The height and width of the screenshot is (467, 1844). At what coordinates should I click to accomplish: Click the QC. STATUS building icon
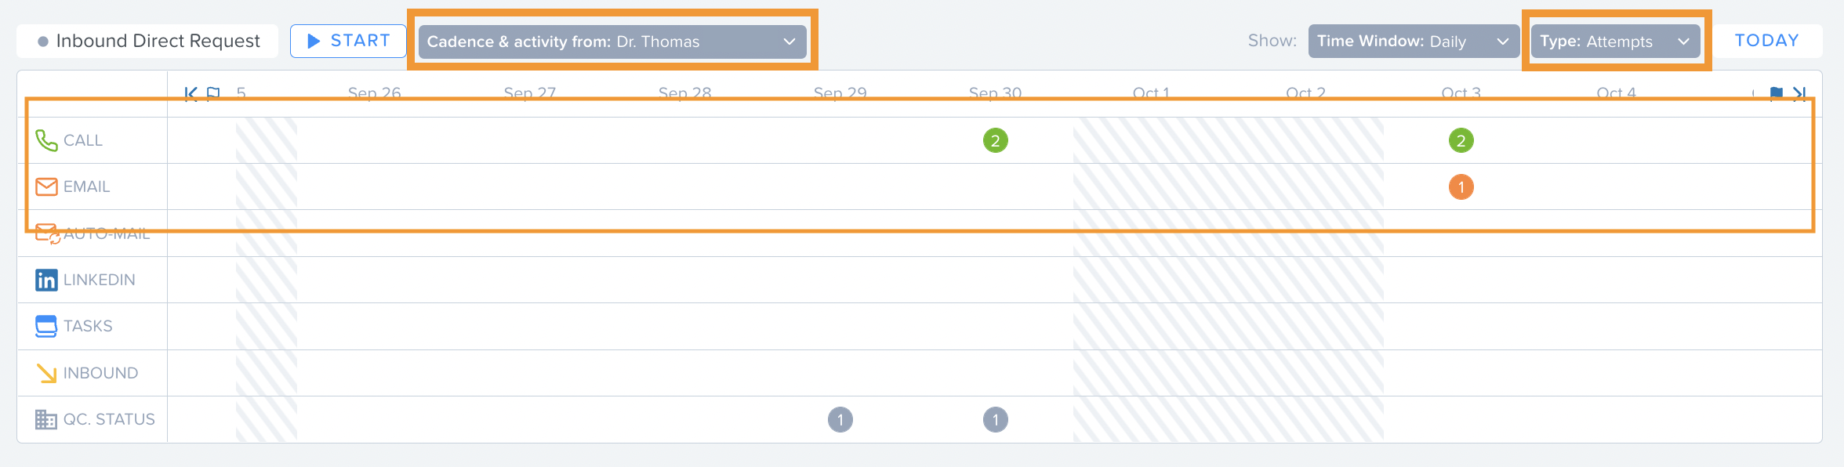(x=46, y=419)
